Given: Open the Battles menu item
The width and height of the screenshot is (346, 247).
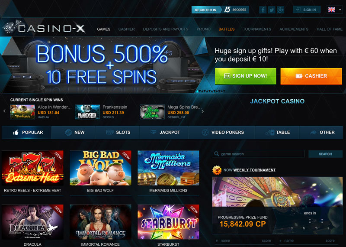Looking at the screenshot, I should [x=226, y=29].
